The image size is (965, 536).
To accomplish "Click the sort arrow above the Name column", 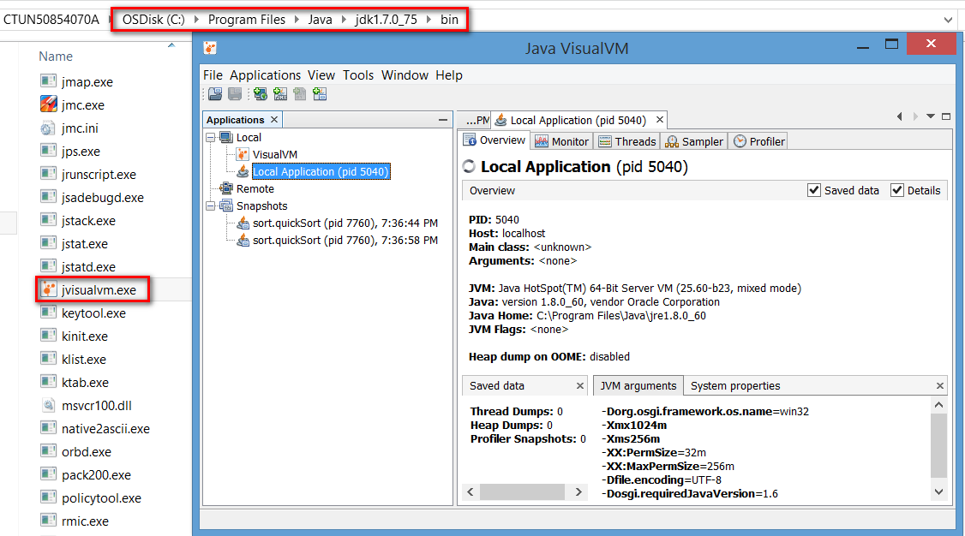I will pos(171,45).
